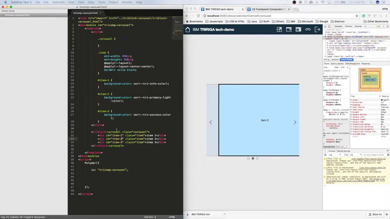Click the link-shaped icon in TRIRIGA header
Image resolution: width=390 pixels, height=219 pixels.
pos(308,30)
